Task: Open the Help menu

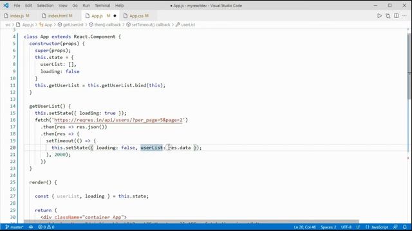Action: pyautogui.click(x=119, y=6)
